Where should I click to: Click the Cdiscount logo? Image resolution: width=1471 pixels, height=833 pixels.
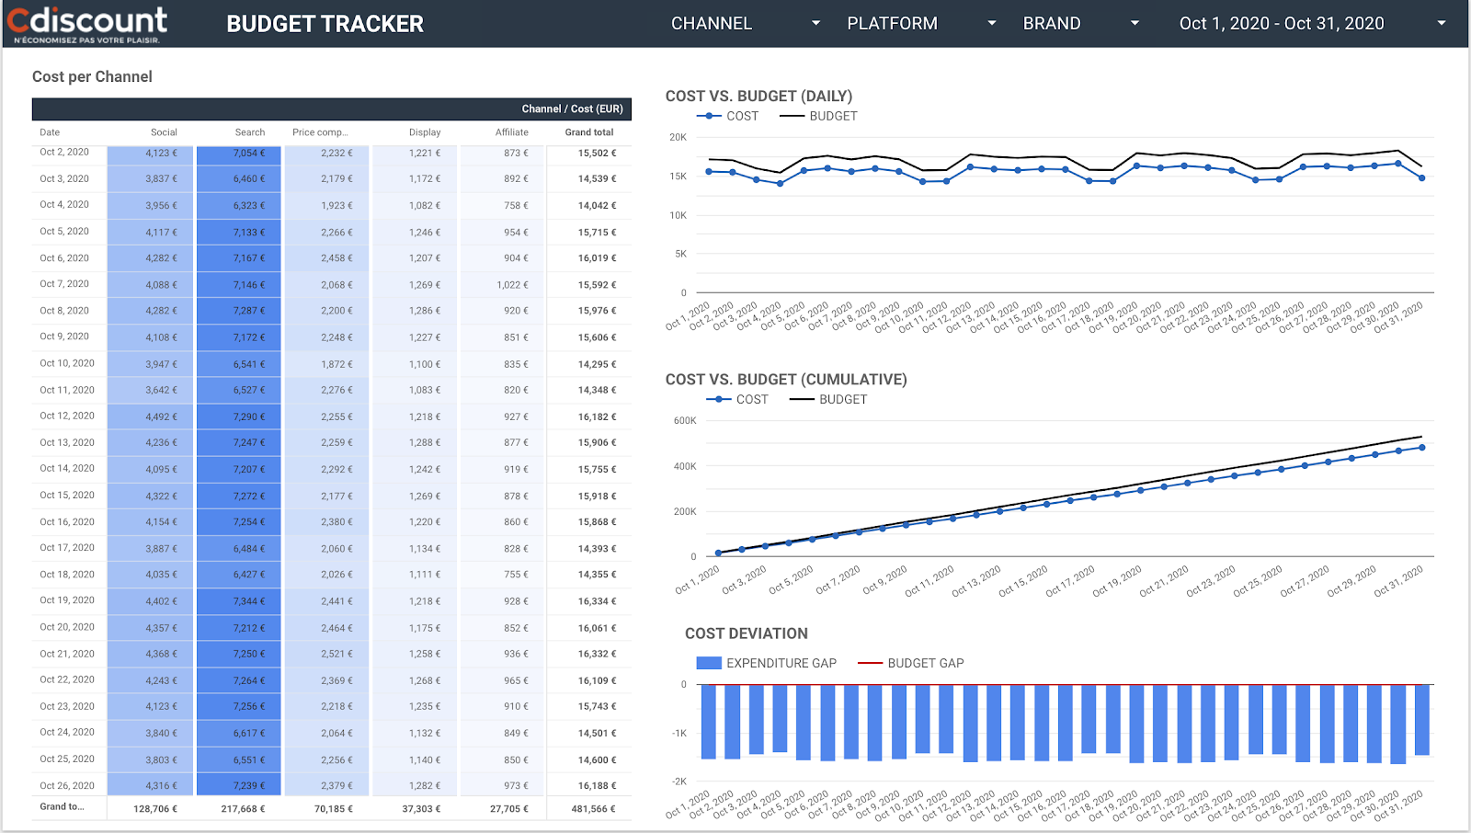pos(86,22)
